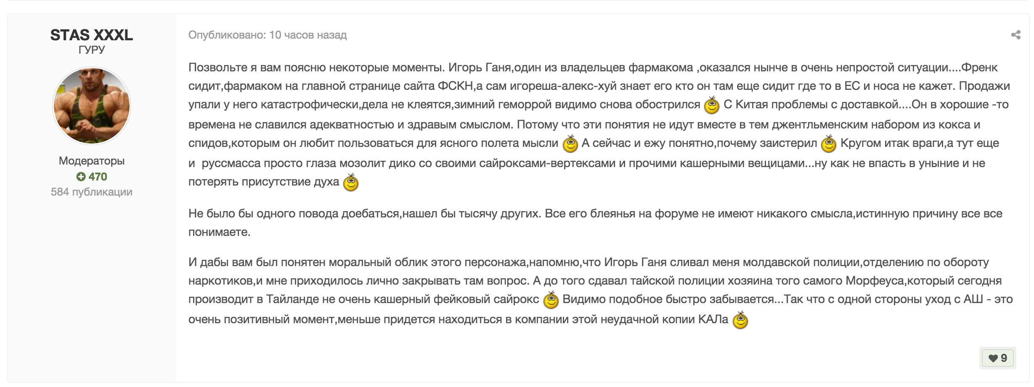Open the STAS XXXL user profile link
1034x387 pixels.
(x=92, y=35)
